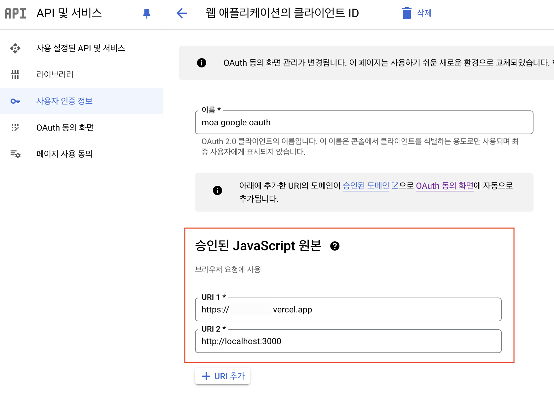The width and height of the screenshot is (554, 404).
Task: Go back with the left arrow
Action: click(182, 13)
